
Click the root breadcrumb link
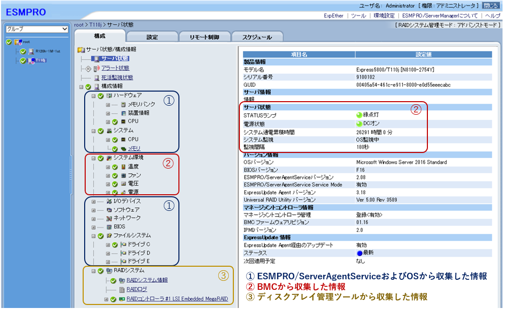(78, 25)
